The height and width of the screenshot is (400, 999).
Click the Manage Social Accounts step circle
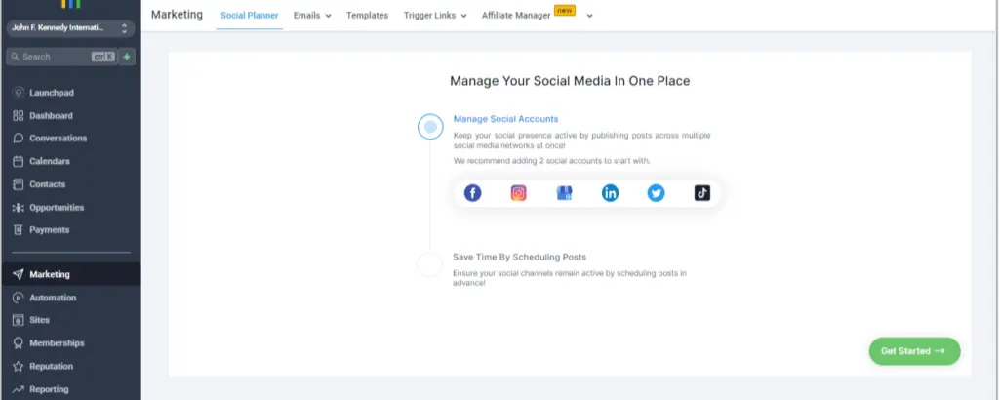click(x=430, y=127)
